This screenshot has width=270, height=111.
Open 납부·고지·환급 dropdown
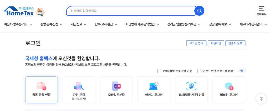[x=106, y=25]
